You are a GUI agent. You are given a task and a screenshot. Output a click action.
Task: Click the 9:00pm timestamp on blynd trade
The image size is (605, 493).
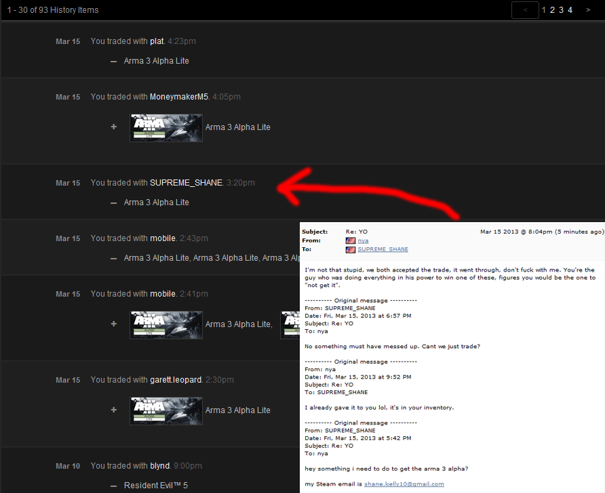187,466
